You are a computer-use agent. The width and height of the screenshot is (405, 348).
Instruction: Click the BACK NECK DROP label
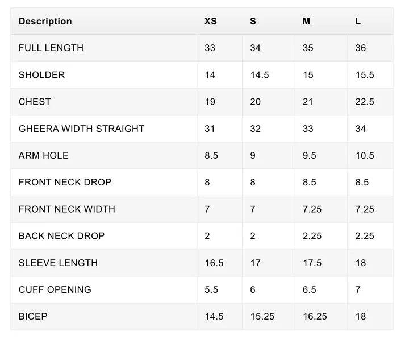click(x=61, y=236)
